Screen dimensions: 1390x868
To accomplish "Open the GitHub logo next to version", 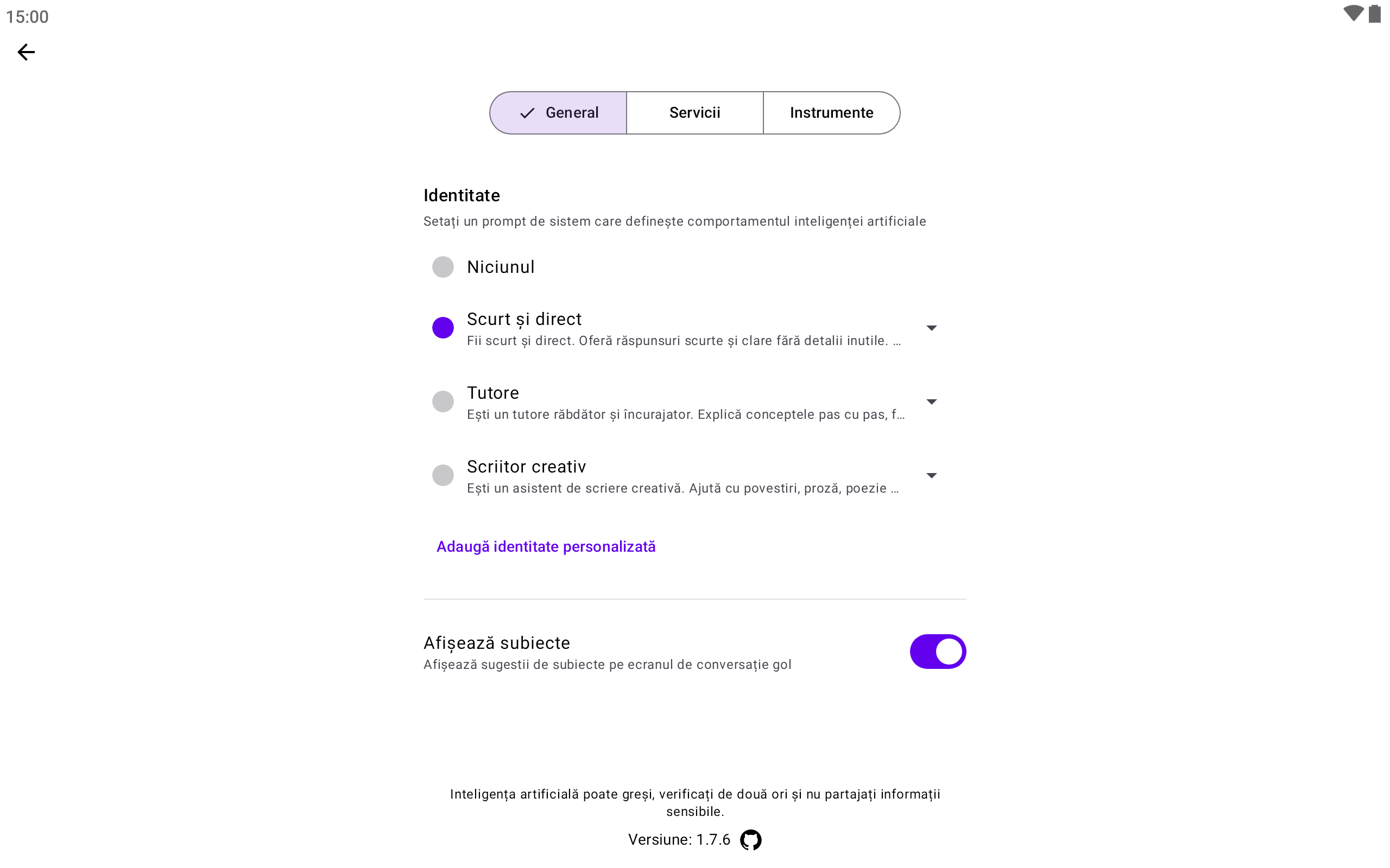I will coord(750,839).
